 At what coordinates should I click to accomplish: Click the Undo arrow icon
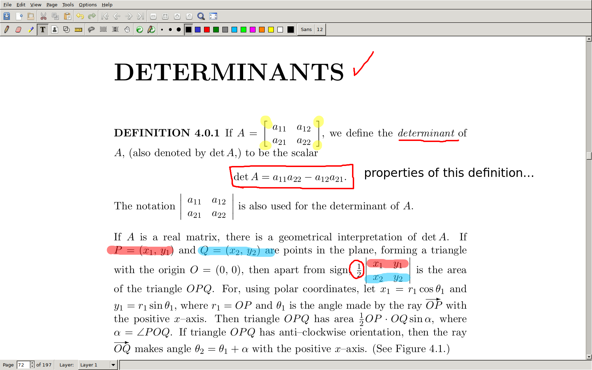80,16
